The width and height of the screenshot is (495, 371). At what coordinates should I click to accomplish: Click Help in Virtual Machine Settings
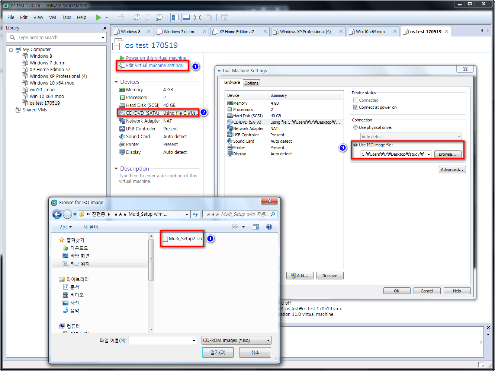pyautogui.click(x=457, y=291)
